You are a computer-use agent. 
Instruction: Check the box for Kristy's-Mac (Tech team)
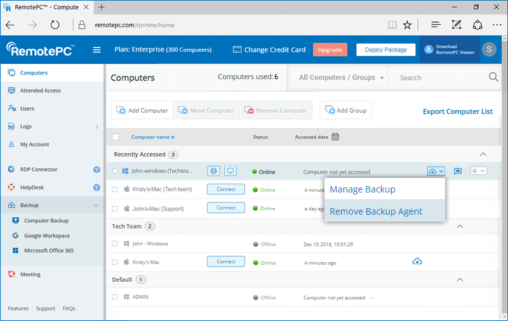click(x=116, y=189)
